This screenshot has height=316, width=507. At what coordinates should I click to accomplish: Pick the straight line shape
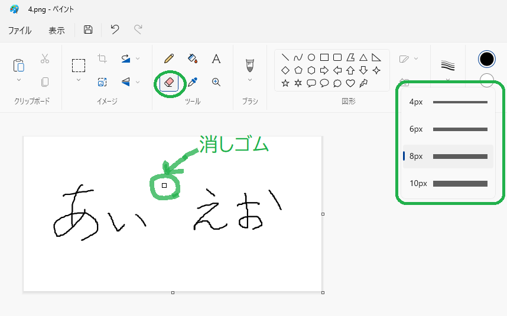click(285, 57)
